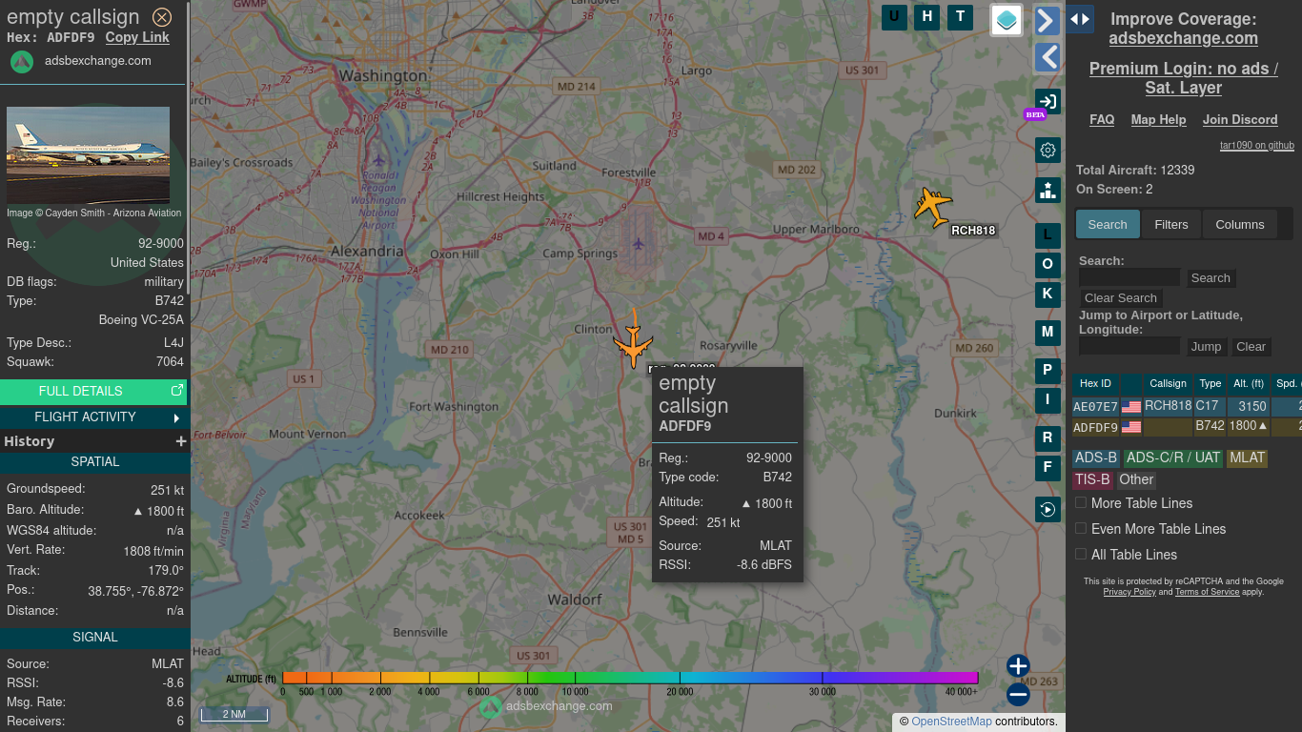This screenshot has width=1302, height=732.
Task: Open the Air Force One aircraft photo thumbnail
Action: [x=88, y=155]
